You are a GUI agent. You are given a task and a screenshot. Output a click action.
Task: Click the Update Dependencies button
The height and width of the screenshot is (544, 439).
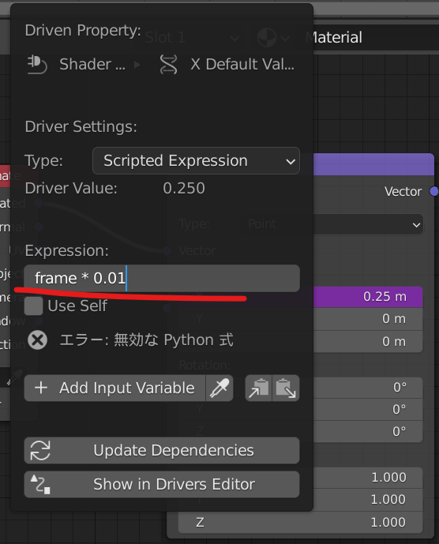click(x=162, y=450)
